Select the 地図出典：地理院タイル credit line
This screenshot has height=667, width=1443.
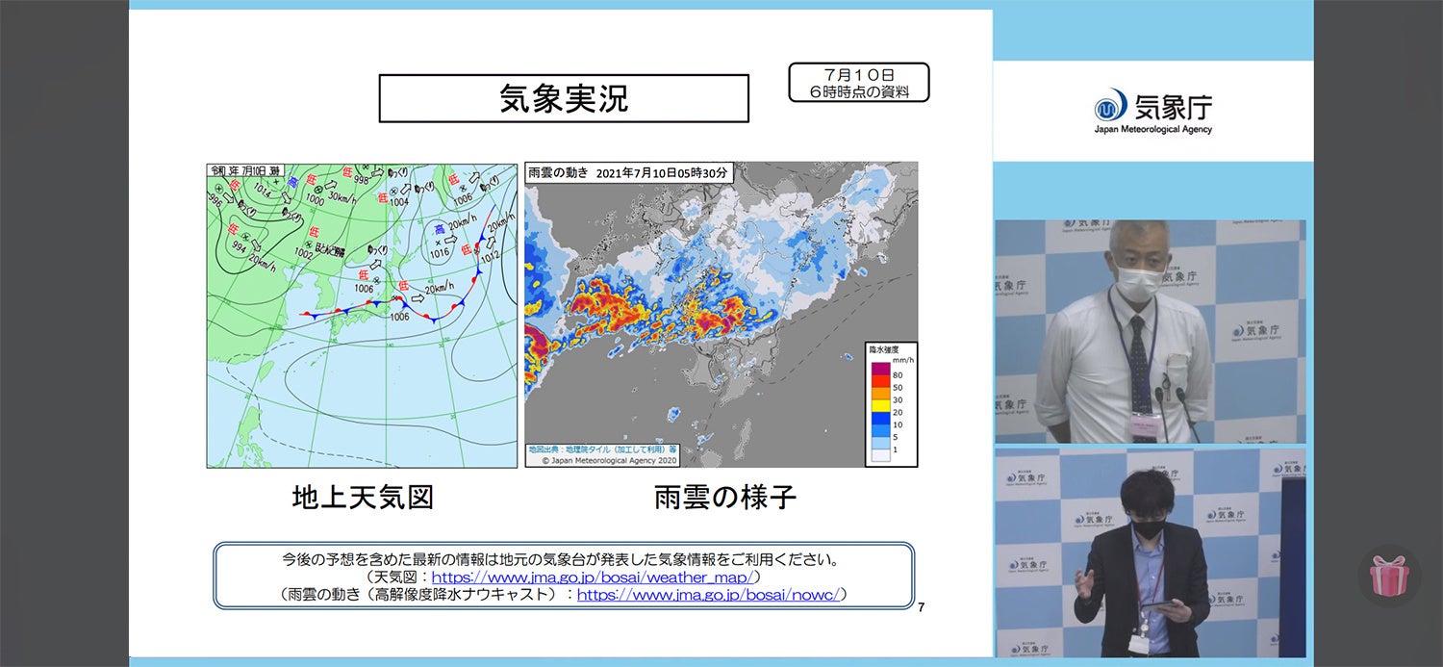[x=603, y=449]
